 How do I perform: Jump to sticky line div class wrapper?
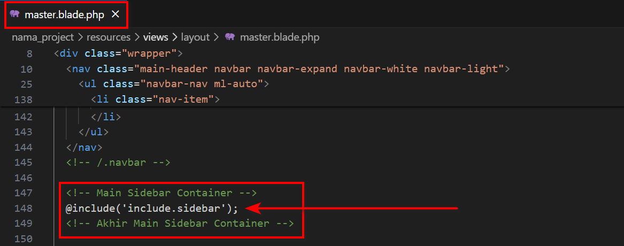pyautogui.click(x=118, y=53)
